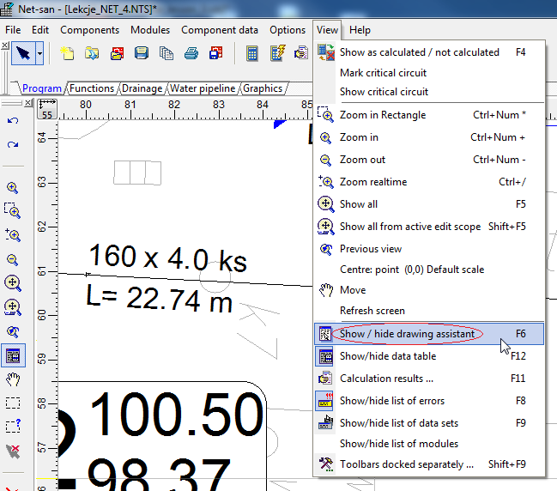This screenshot has width=557, height=491.
Task: Select Calculation results... menu entry
Action: 386,379
